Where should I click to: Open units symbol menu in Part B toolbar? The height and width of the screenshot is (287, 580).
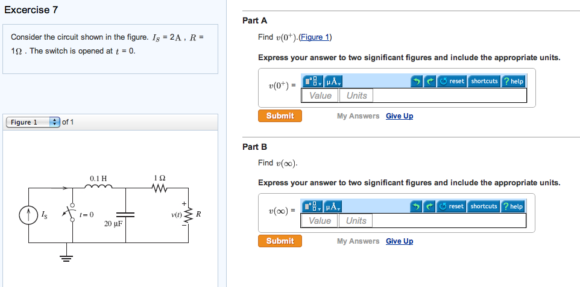[333, 206]
